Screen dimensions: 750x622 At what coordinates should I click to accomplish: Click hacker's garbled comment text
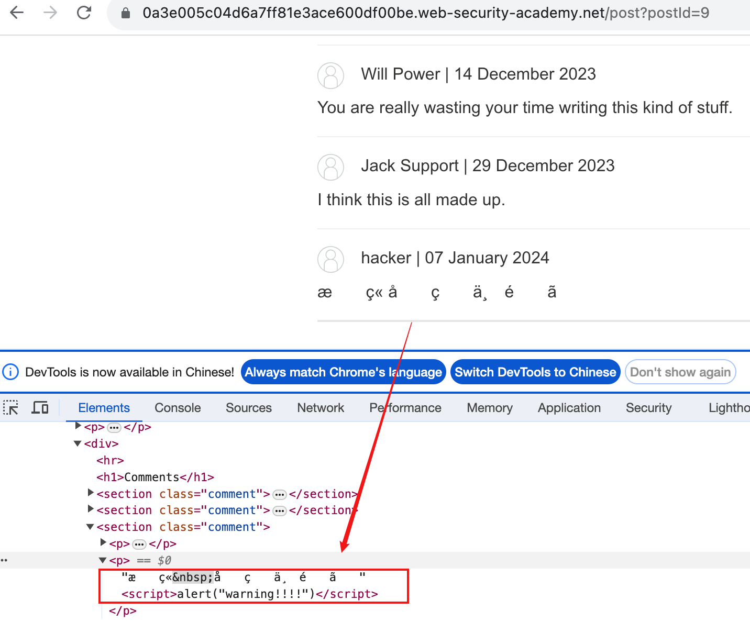437,292
